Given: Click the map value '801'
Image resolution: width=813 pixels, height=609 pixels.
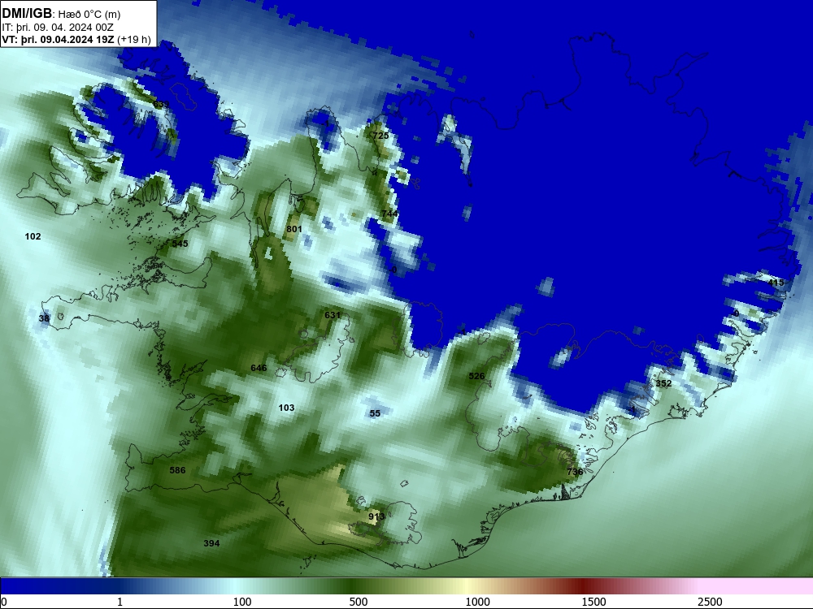Looking at the screenshot, I should 294,230.
